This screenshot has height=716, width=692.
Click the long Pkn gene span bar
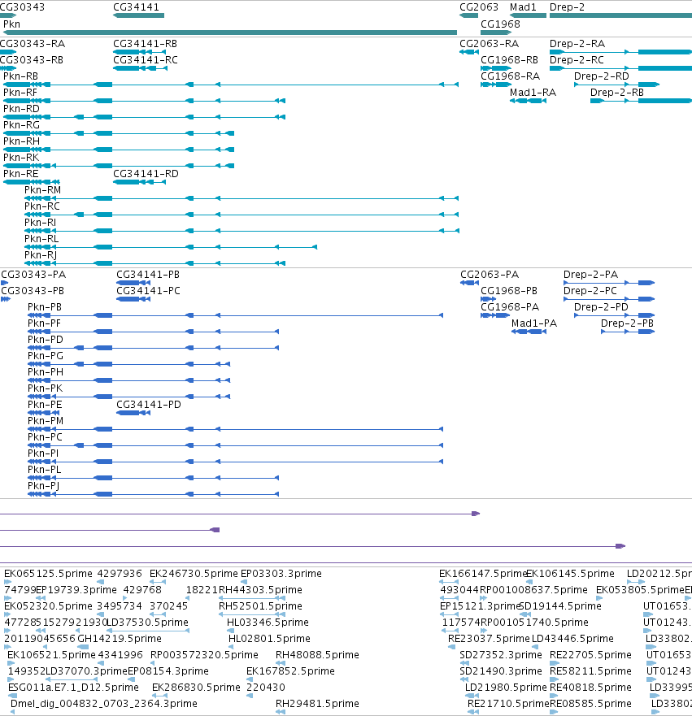[230, 33]
